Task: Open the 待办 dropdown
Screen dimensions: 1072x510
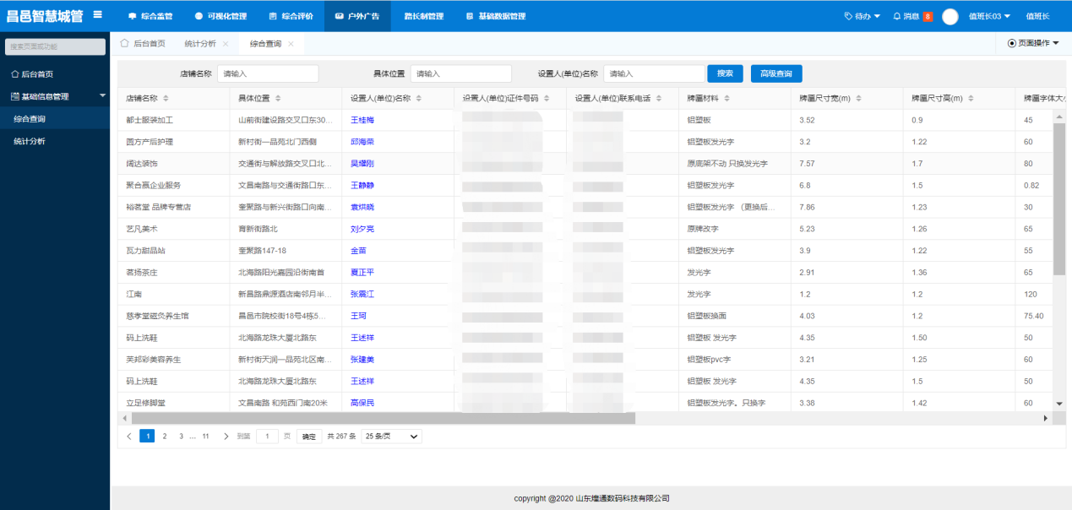Action: point(862,16)
